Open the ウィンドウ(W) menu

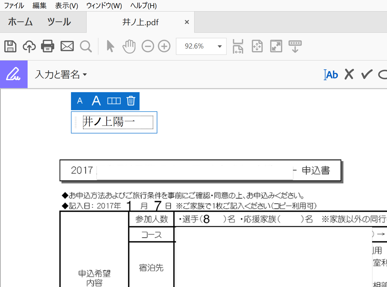[x=104, y=5]
